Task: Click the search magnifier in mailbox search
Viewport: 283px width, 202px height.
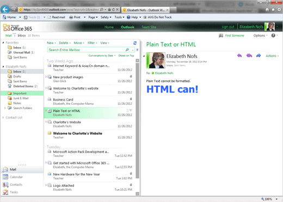Action: pos(127,49)
